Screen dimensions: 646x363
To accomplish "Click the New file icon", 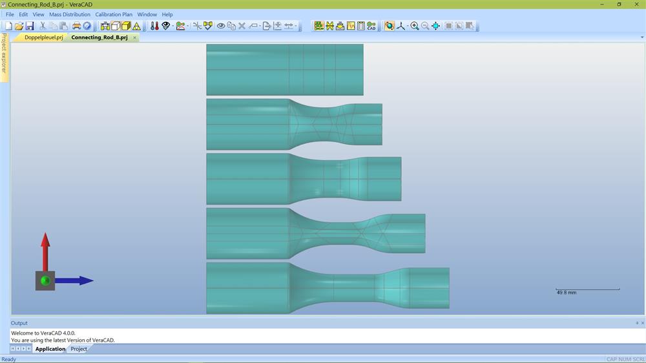I will click(x=8, y=26).
